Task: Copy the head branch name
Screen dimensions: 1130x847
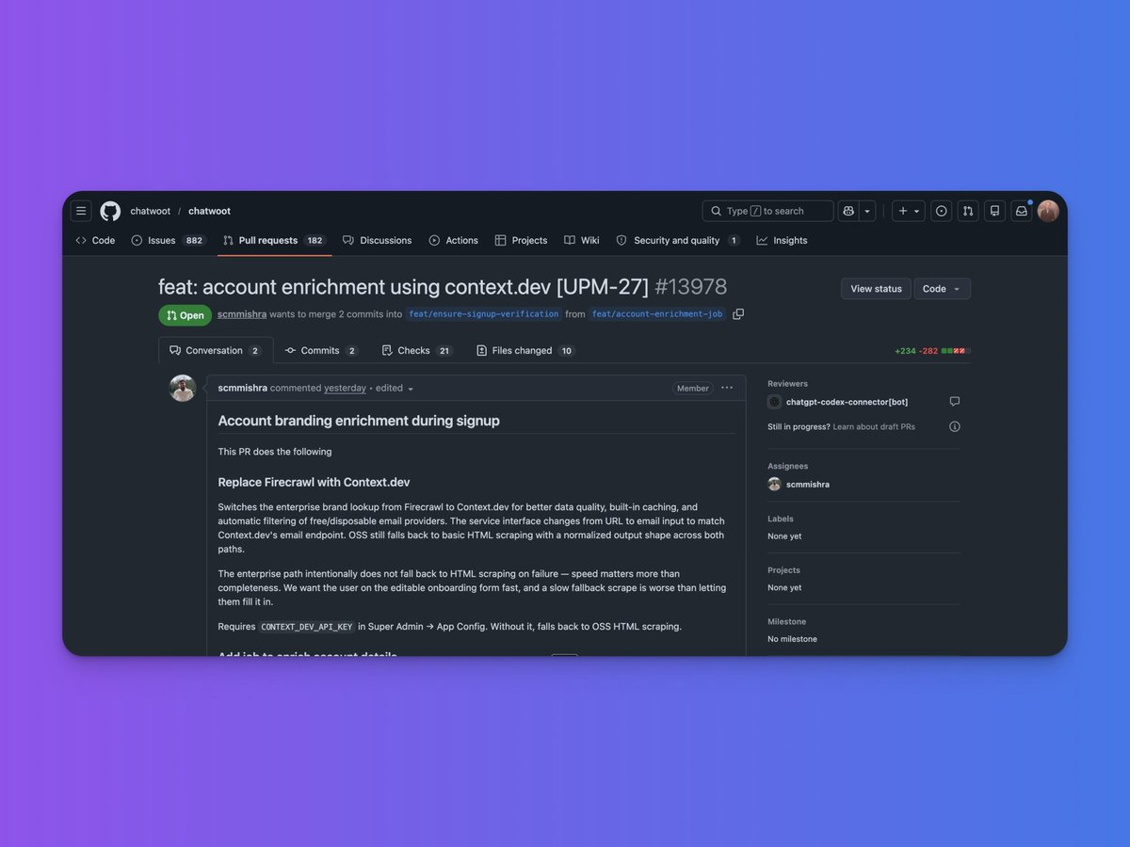Action: (738, 314)
